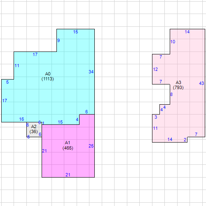The width and height of the screenshot is (206, 206).
Task: Click the 12 dimension label in area A3
Action: click(x=155, y=70)
